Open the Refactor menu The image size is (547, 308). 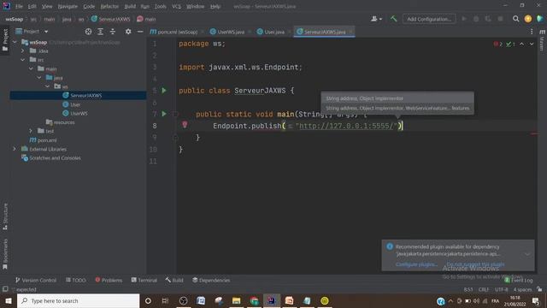point(109,6)
